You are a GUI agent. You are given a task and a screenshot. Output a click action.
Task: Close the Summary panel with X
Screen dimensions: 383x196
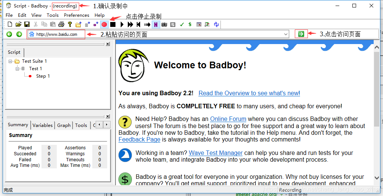(x=108, y=116)
